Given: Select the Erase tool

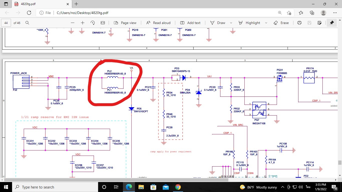Looking at the screenshot, I should [x=281, y=23].
